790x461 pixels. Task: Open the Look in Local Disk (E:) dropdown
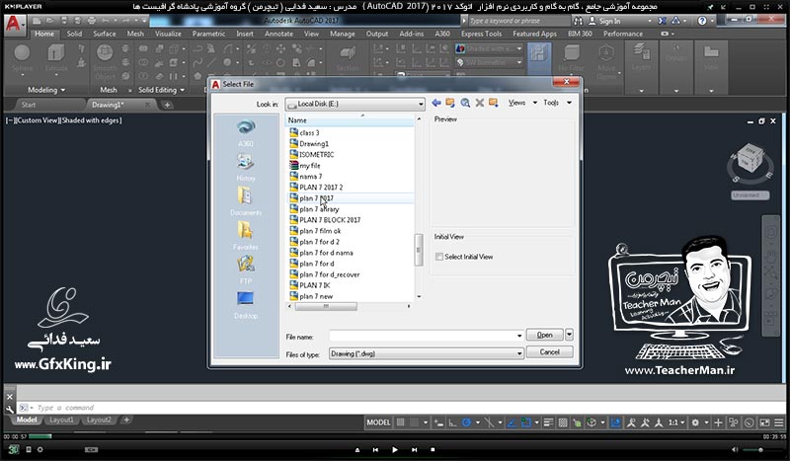point(355,104)
